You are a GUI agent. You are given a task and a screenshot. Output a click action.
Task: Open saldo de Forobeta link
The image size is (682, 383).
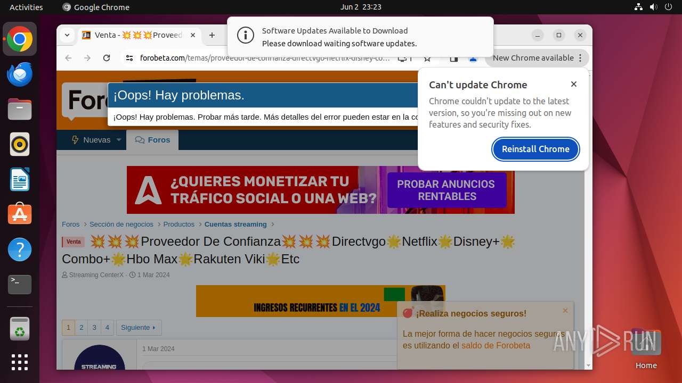click(496, 346)
